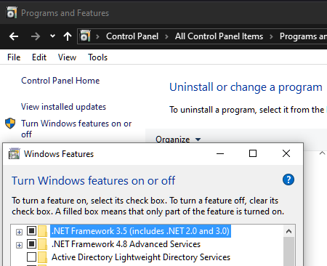This screenshot has width=327, height=266.
Task: Select Active Directory Lightweight Directory Services row
Action: (x=141, y=257)
